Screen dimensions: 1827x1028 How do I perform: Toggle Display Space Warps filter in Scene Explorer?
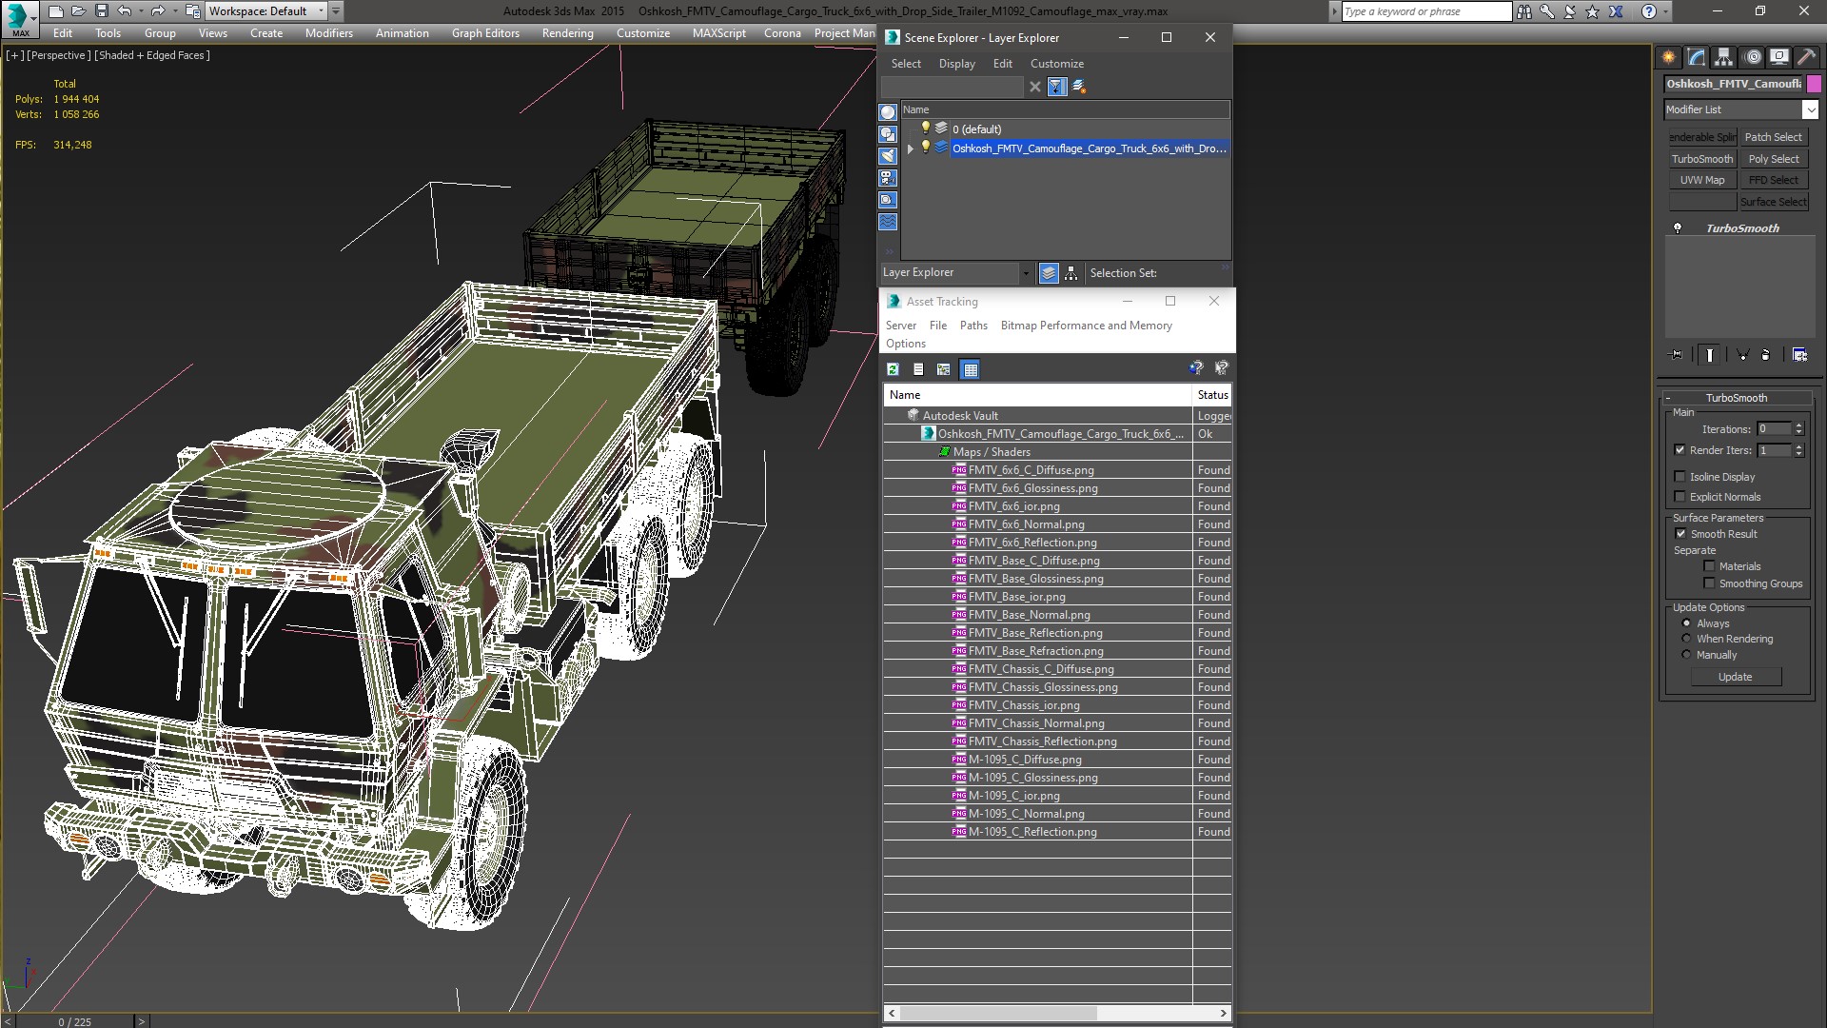point(888,222)
